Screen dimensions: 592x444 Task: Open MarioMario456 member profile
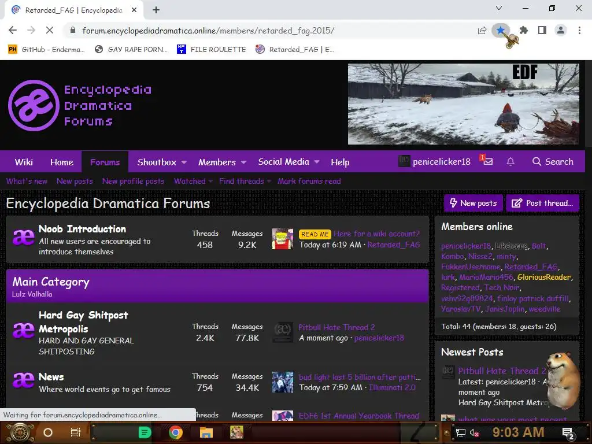486,277
